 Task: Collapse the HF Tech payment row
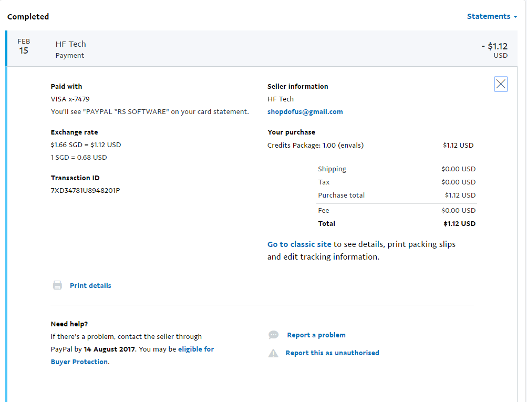263,49
